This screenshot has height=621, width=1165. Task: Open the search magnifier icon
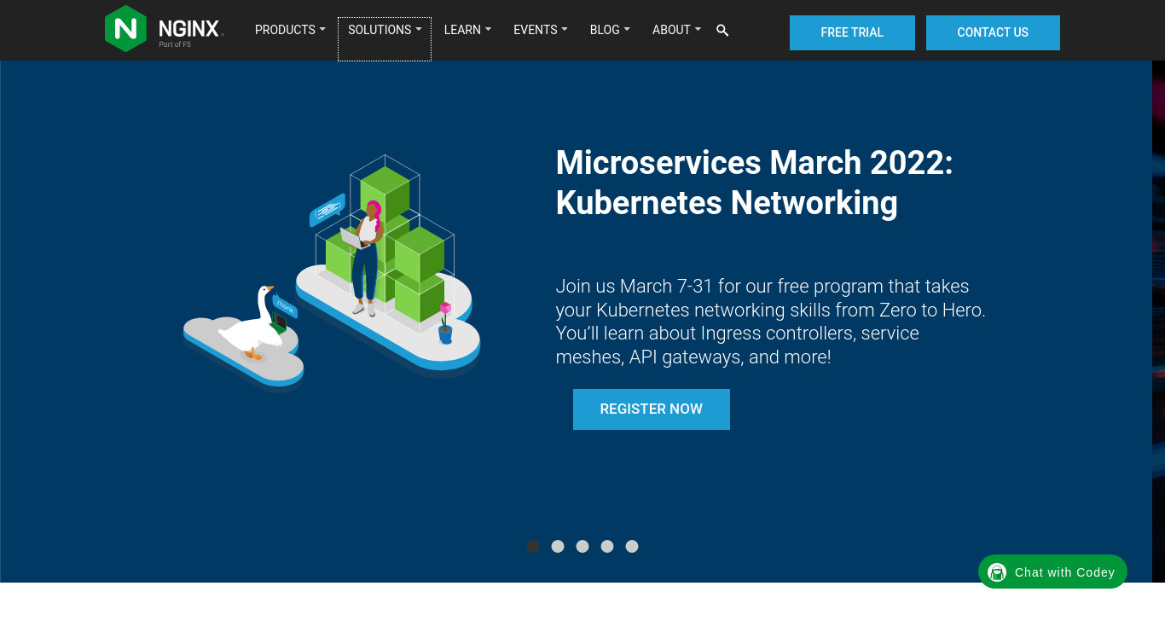(x=722, y=31)
